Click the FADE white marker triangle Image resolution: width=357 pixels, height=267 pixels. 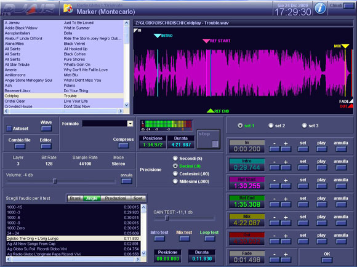pos(351,101)
